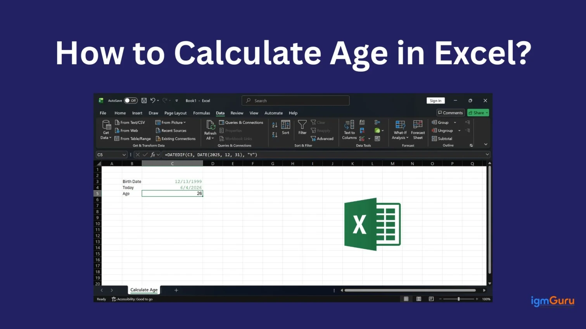The image size is (586, 329).
Task: Open the Data Validation dropdown arrow
Action: (x=369, y=139)
